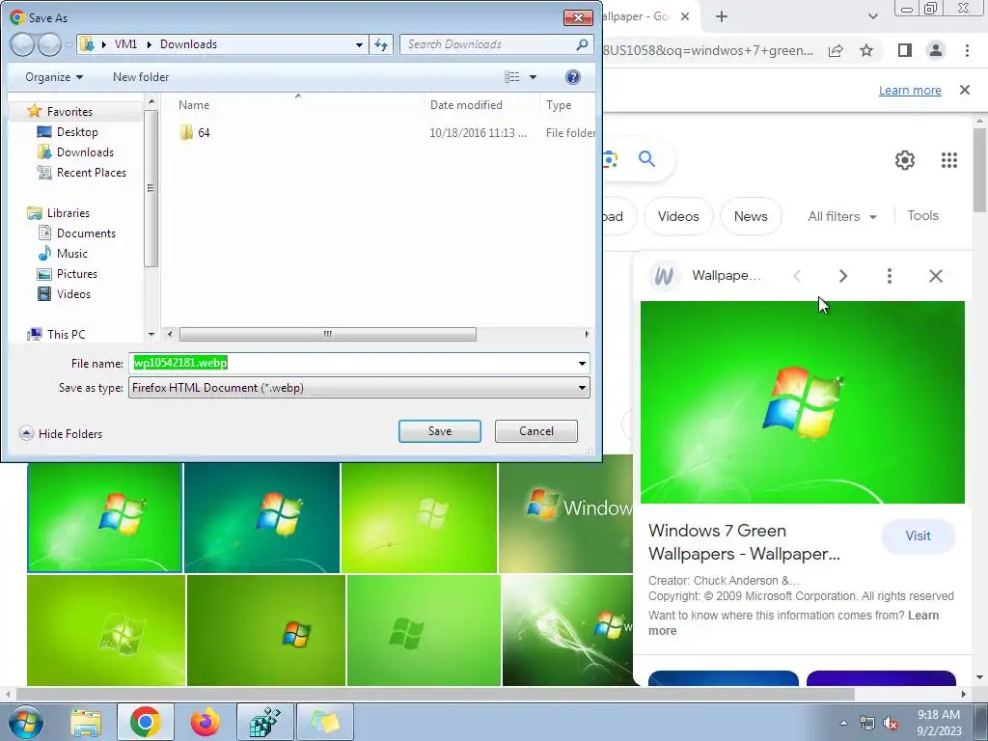Open the Windows Start button

click(26, 722)
